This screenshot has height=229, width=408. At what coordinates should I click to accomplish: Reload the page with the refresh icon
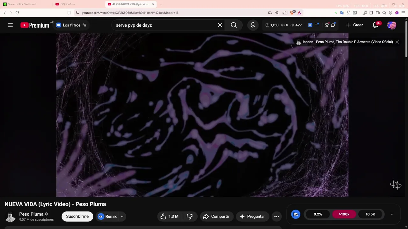17,13
